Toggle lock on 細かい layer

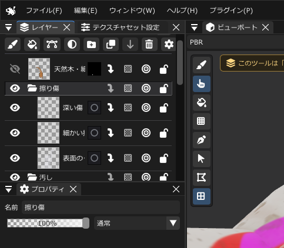pyautogui.click(x=164, y=133)
